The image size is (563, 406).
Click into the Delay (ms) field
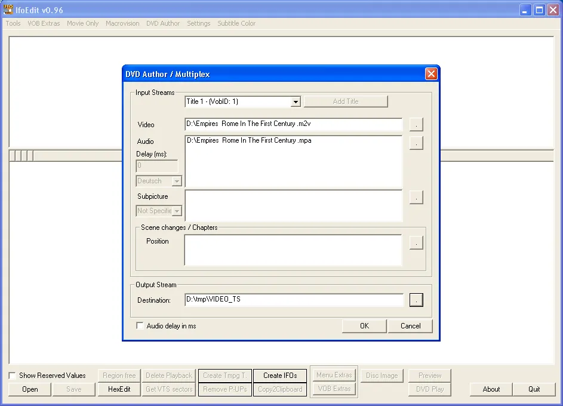click(x=157, y=166)
